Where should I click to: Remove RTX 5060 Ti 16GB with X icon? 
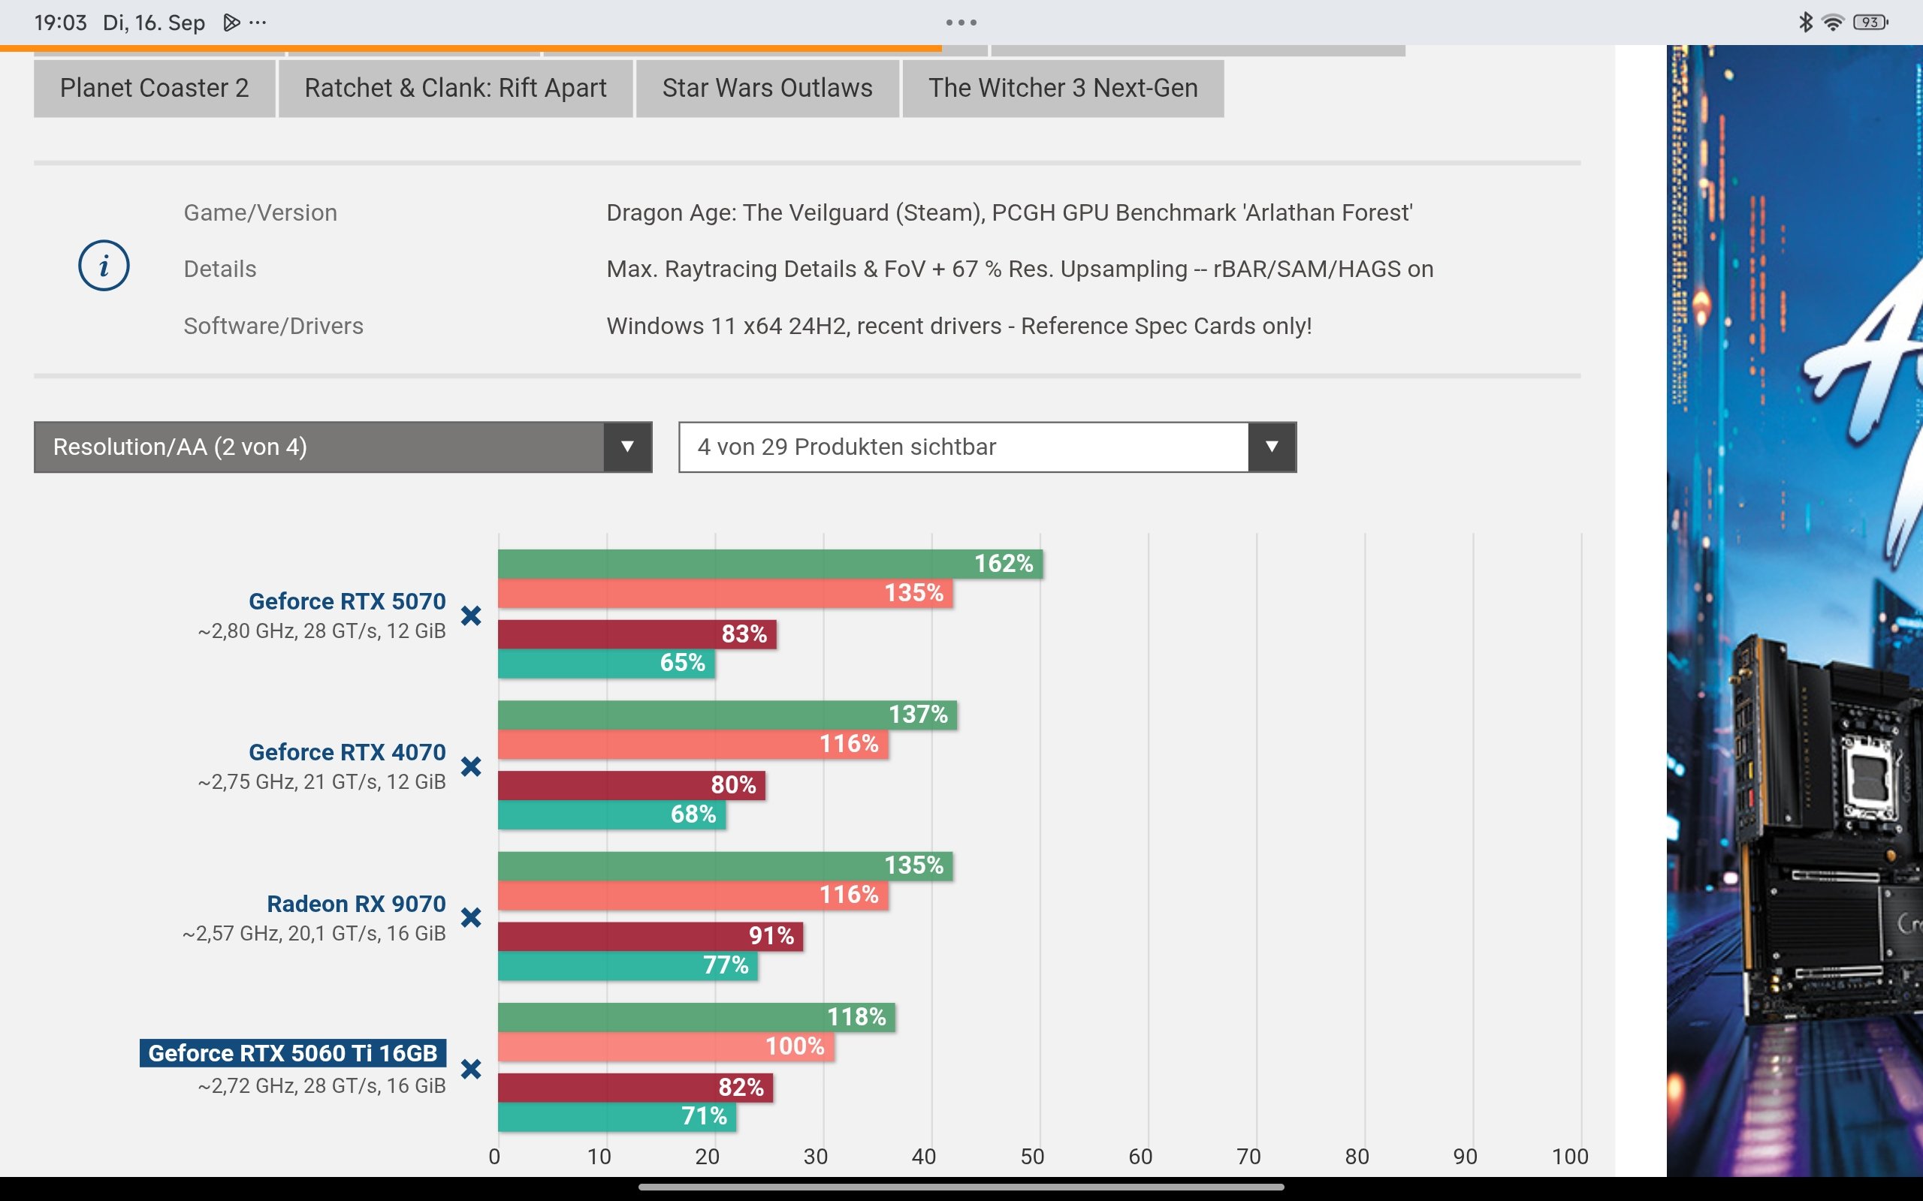point(471,1069)
